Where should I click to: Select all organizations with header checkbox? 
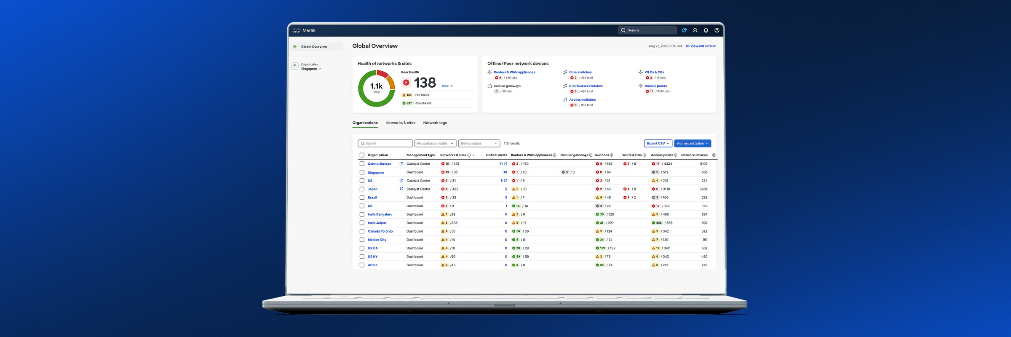[x=362, y=155]
